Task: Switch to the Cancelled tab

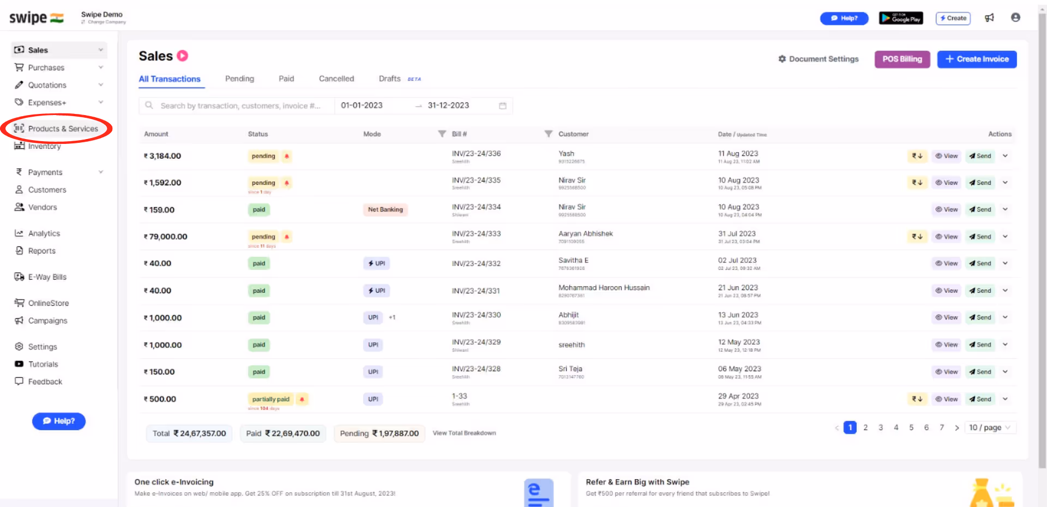Action: coord(336,79)
